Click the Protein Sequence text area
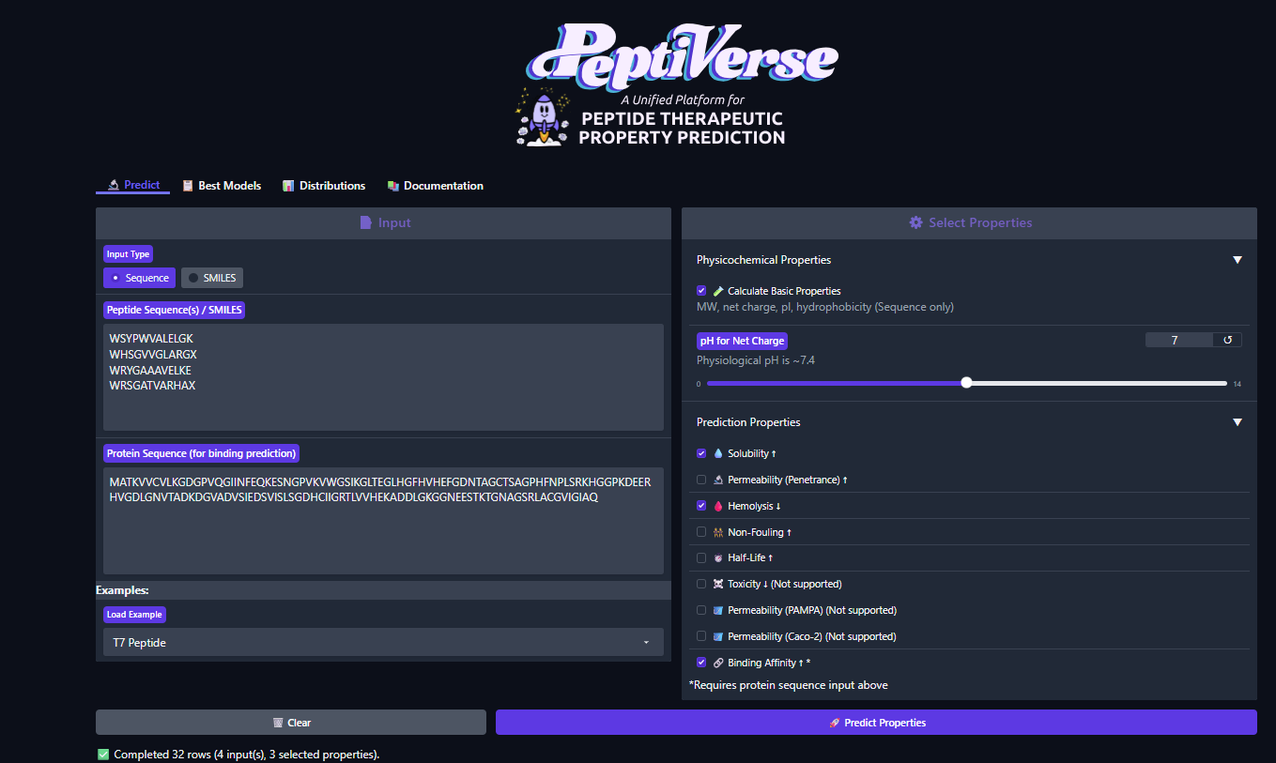The image size is (1276, 763). click(x=383, y=521)
